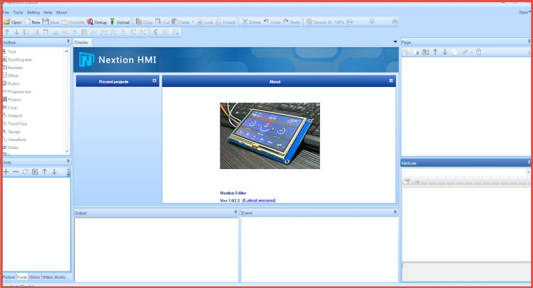Click Toolbox scrollbar down arrow

pos(67,151)
